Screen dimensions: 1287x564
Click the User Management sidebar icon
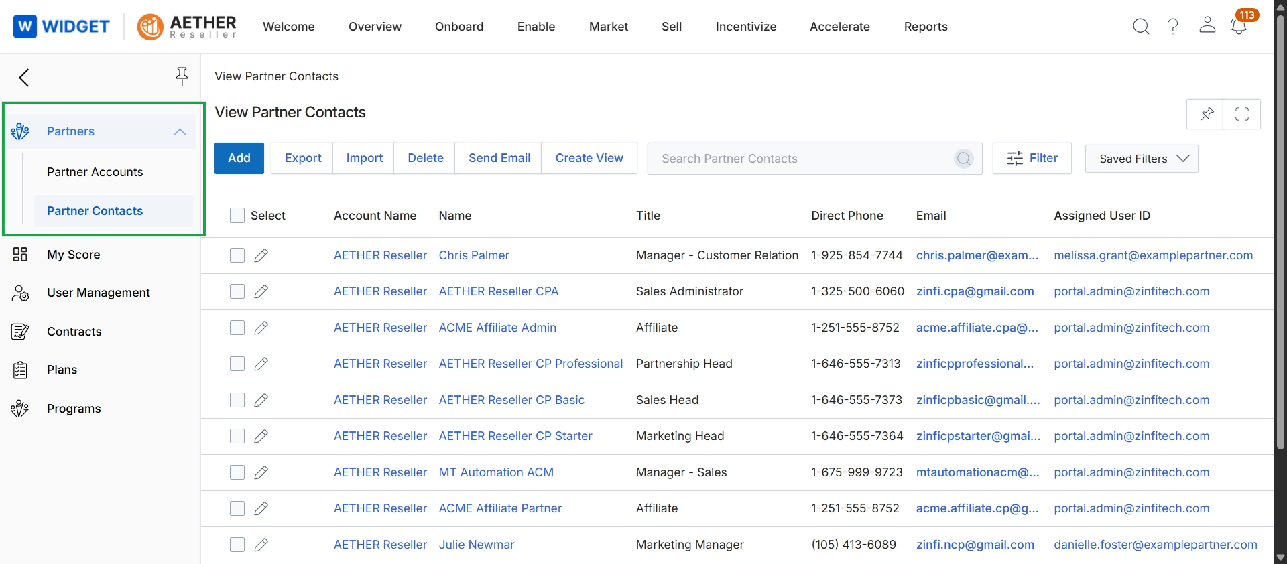pos(20,293)
